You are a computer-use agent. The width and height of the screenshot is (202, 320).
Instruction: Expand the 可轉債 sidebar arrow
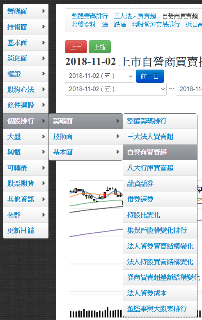pos(44,168)
